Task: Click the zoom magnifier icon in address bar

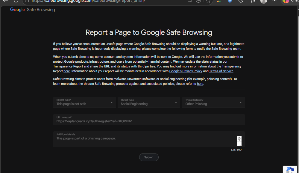Action: point(190,1)
